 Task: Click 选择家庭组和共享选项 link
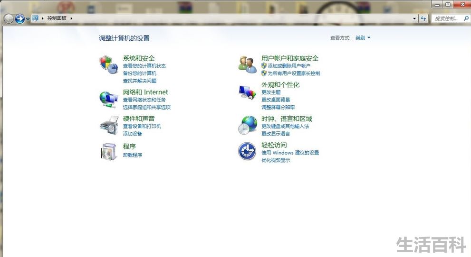pyautogui.click(x=146, y=107)
